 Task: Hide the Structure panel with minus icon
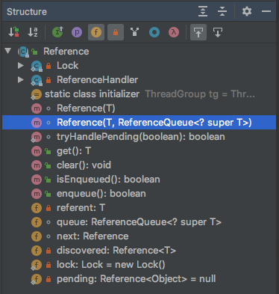(x=266, y=11)
